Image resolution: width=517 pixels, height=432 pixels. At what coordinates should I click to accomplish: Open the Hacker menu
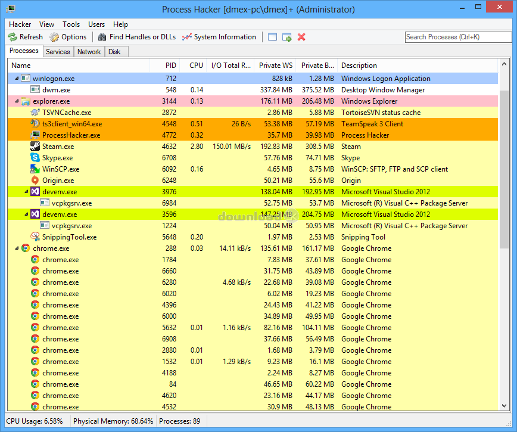[20, 24]
